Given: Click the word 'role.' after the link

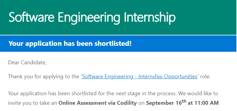Looking at the screenshot, I should (x=205, y=77).
